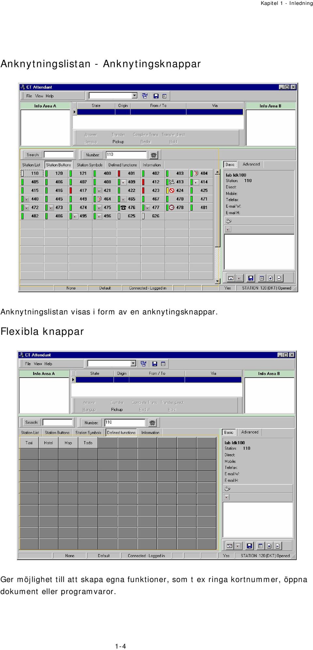
Task: Click the Pickup button in lower window
Action: click(117, 410)
